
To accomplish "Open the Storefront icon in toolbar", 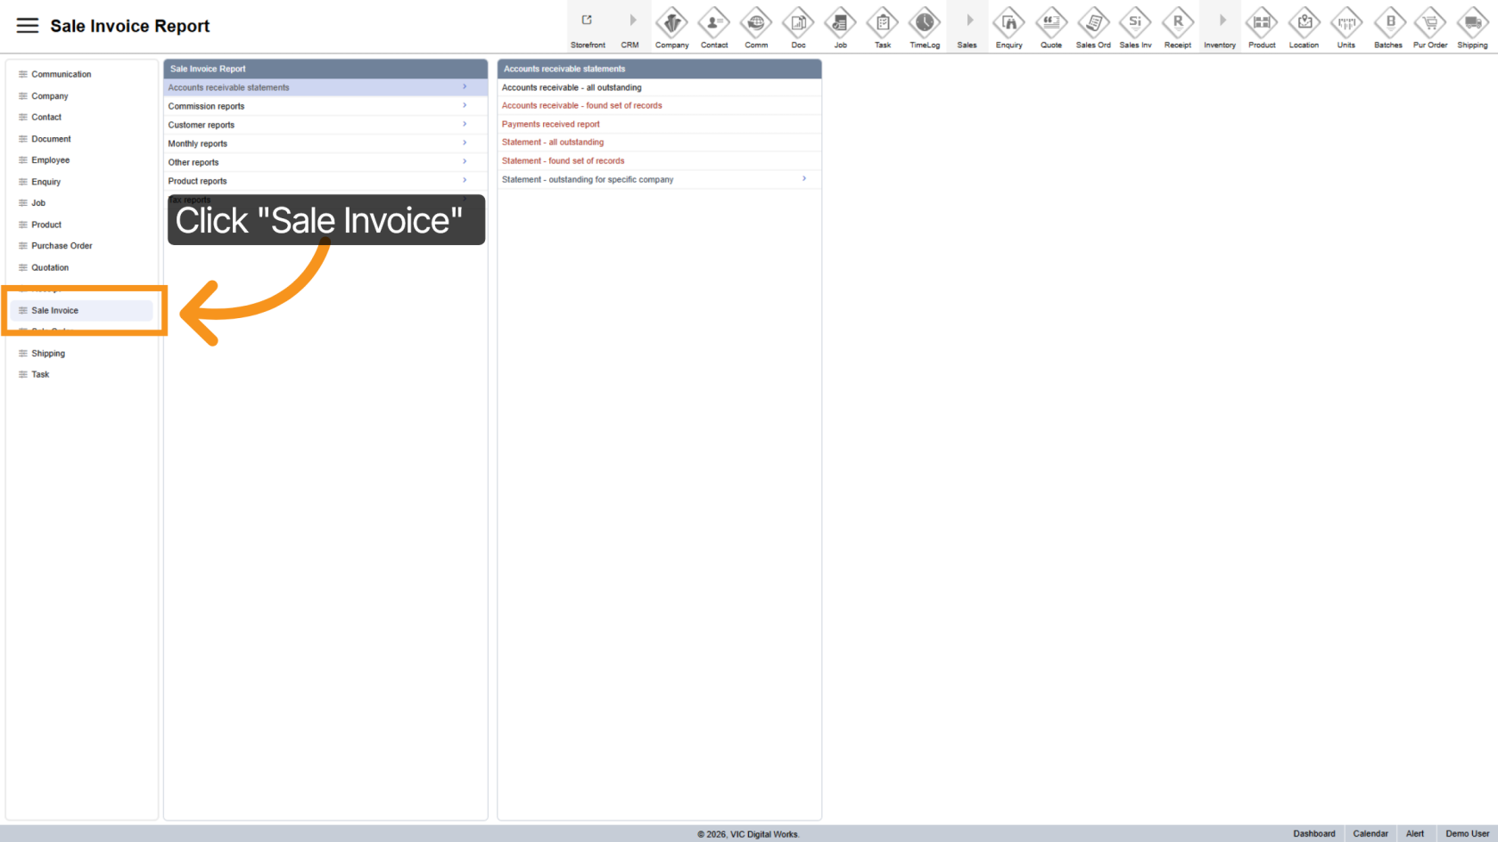I will pyautogui.click(x=588, y=21).
